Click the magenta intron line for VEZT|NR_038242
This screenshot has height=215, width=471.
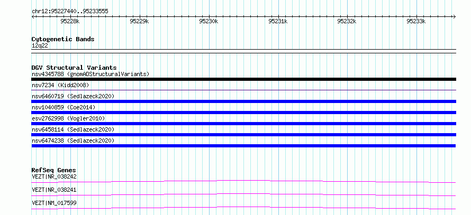point(243,181)
